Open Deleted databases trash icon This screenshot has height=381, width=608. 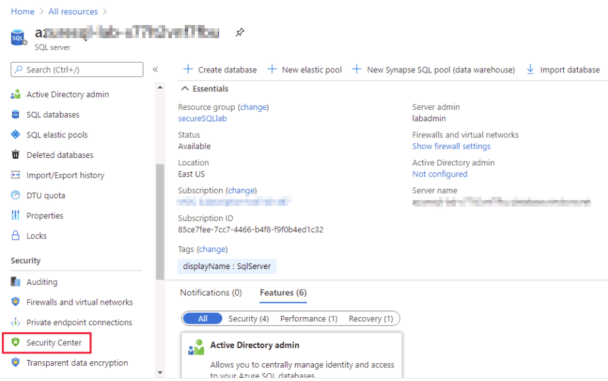pos(16,155)
